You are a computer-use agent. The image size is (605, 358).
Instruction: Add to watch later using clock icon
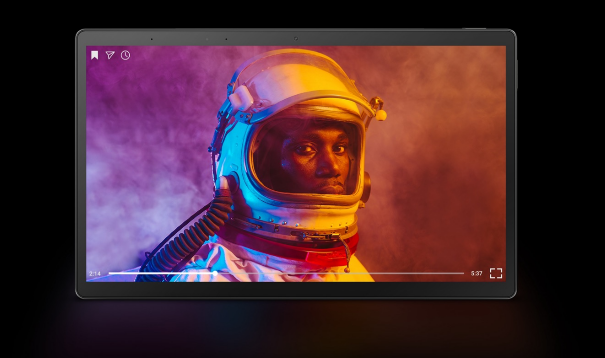point(125,55)
